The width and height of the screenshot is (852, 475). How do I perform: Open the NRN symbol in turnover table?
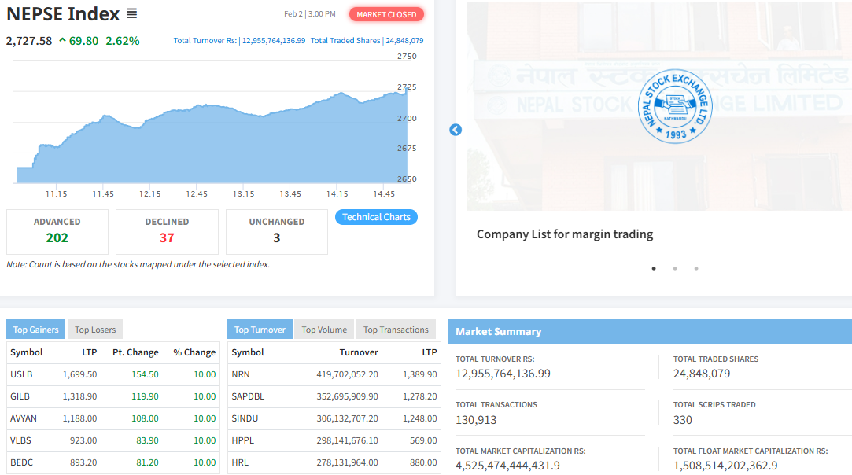[241, 374]
